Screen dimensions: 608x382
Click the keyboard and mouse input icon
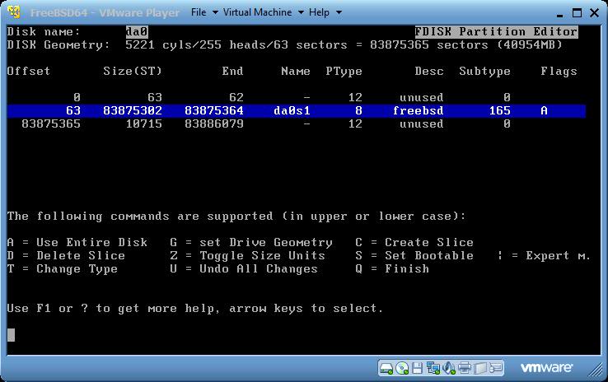point(496,368)
